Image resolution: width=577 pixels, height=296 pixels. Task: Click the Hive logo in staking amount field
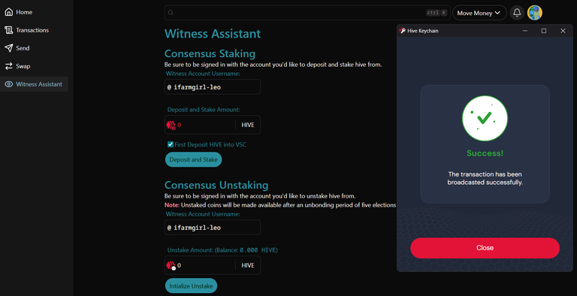click(171, 125)
